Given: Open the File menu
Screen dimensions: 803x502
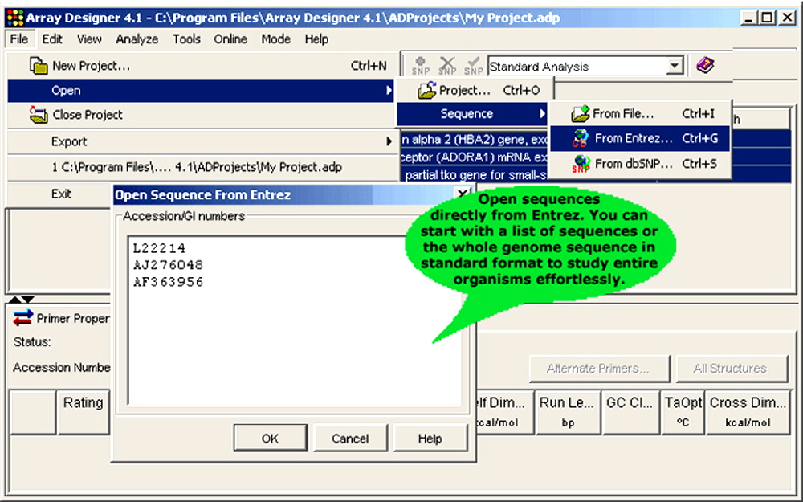Looking at the screenshot, I should [19, 39].
